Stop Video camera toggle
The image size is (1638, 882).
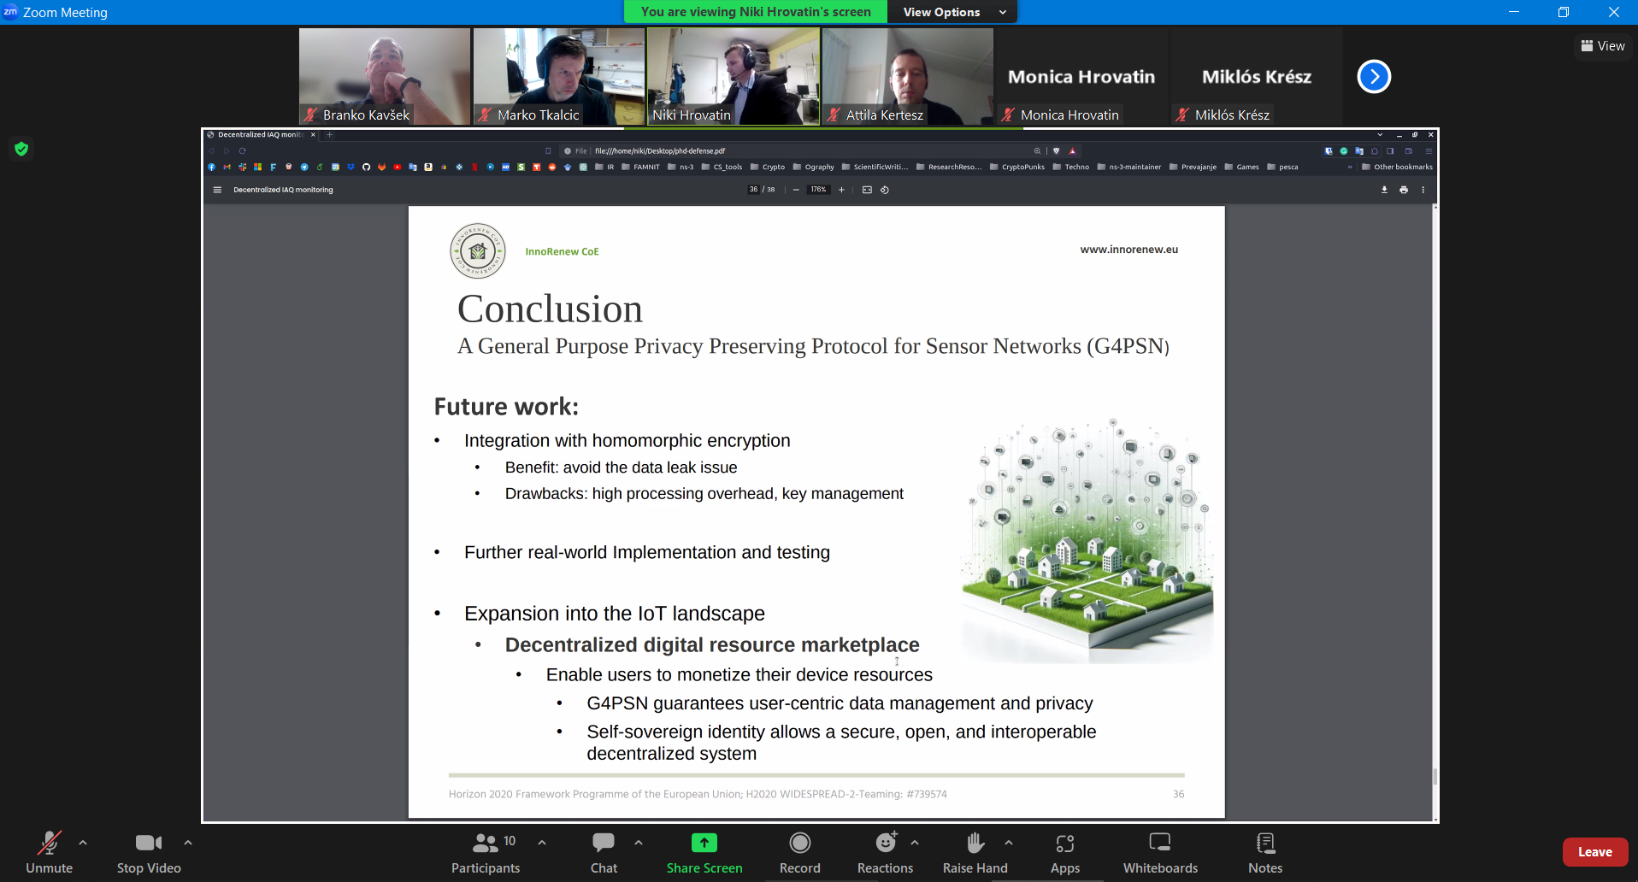click(148, 852)
